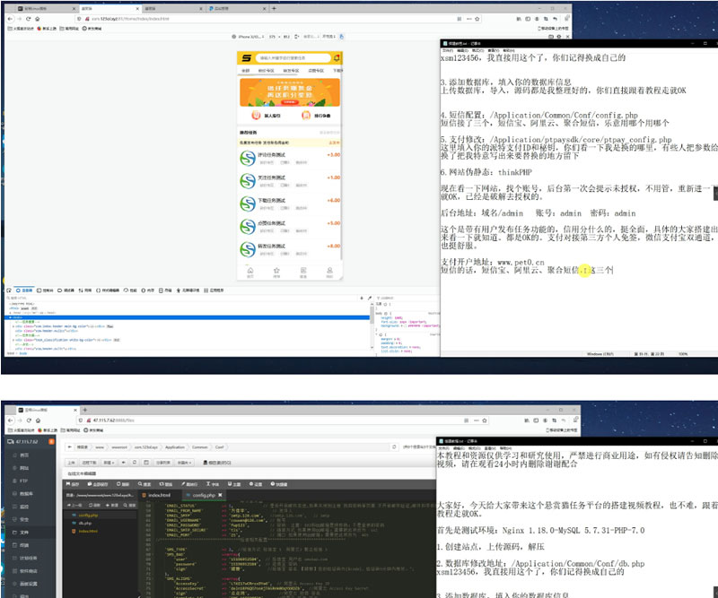Switch to the index.html editor tab

click(x=159, y=494)
